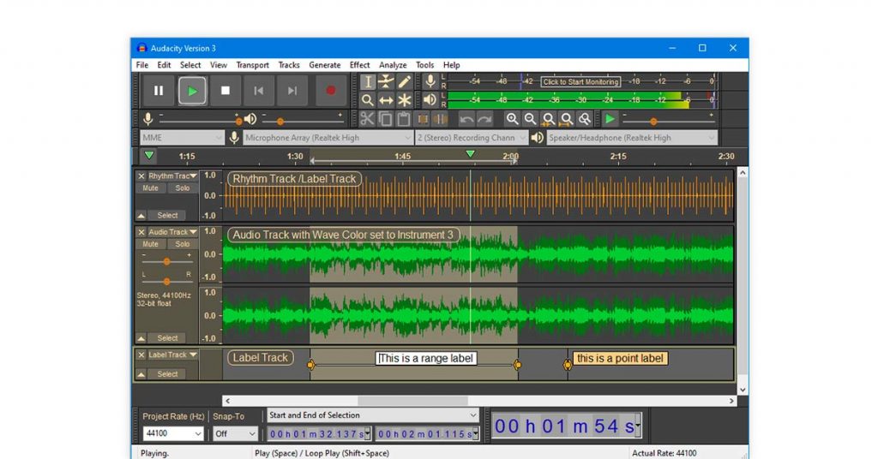Click the 'This is a range label' text box
878x459 pixels.
425,358
